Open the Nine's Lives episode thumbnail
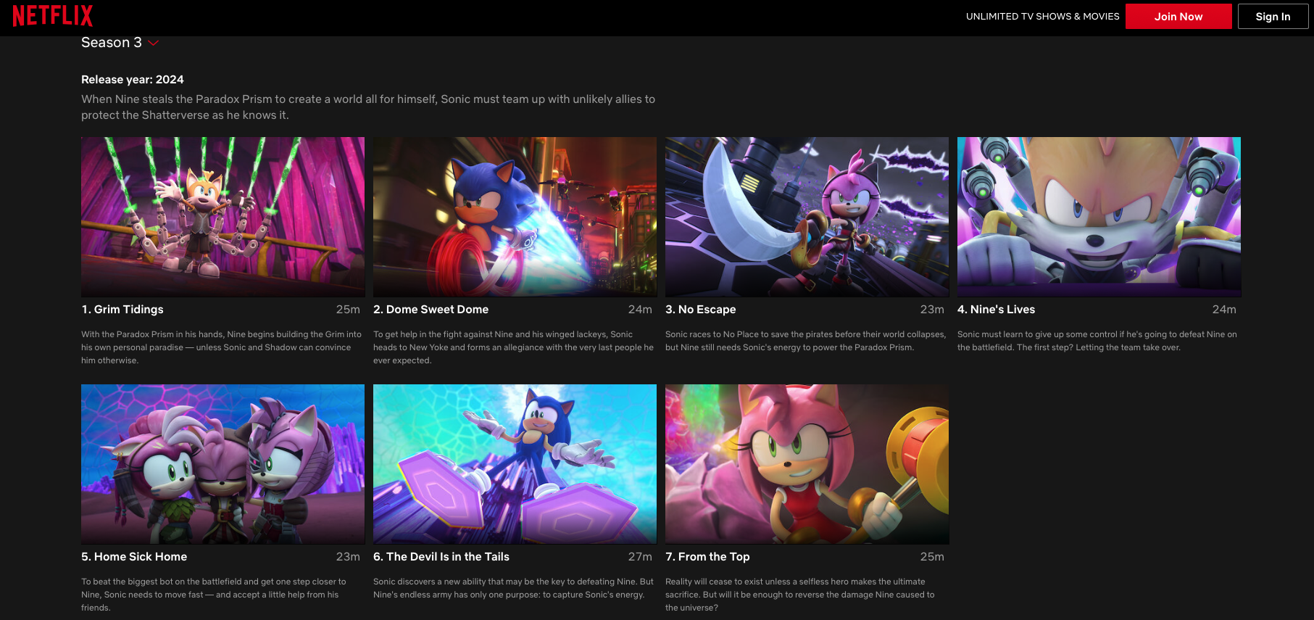 [1099, 217]
